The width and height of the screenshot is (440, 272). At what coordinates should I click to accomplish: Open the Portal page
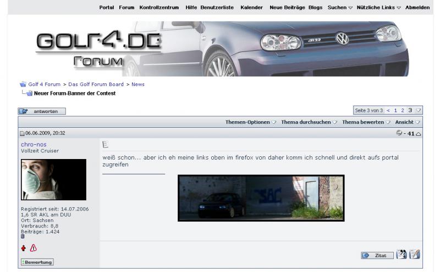click(106, 8)
